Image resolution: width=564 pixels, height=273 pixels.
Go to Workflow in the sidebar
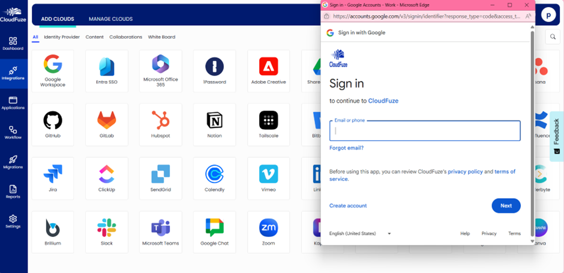(13, 133)
